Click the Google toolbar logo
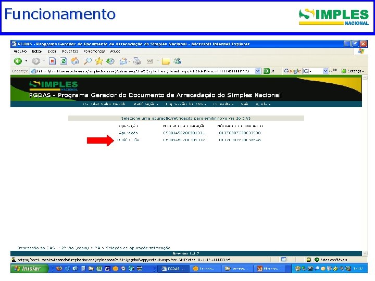This screenshot has height=281, width=375. 292,71
